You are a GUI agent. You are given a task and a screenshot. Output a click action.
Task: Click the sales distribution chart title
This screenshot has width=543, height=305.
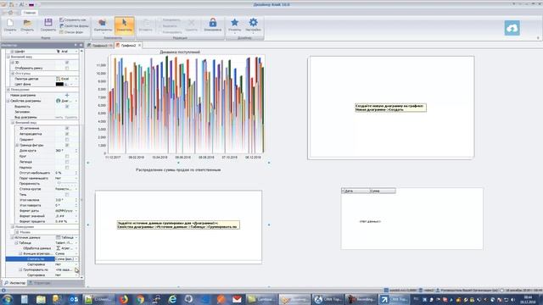pyautogui.click(x=178, y=169)
